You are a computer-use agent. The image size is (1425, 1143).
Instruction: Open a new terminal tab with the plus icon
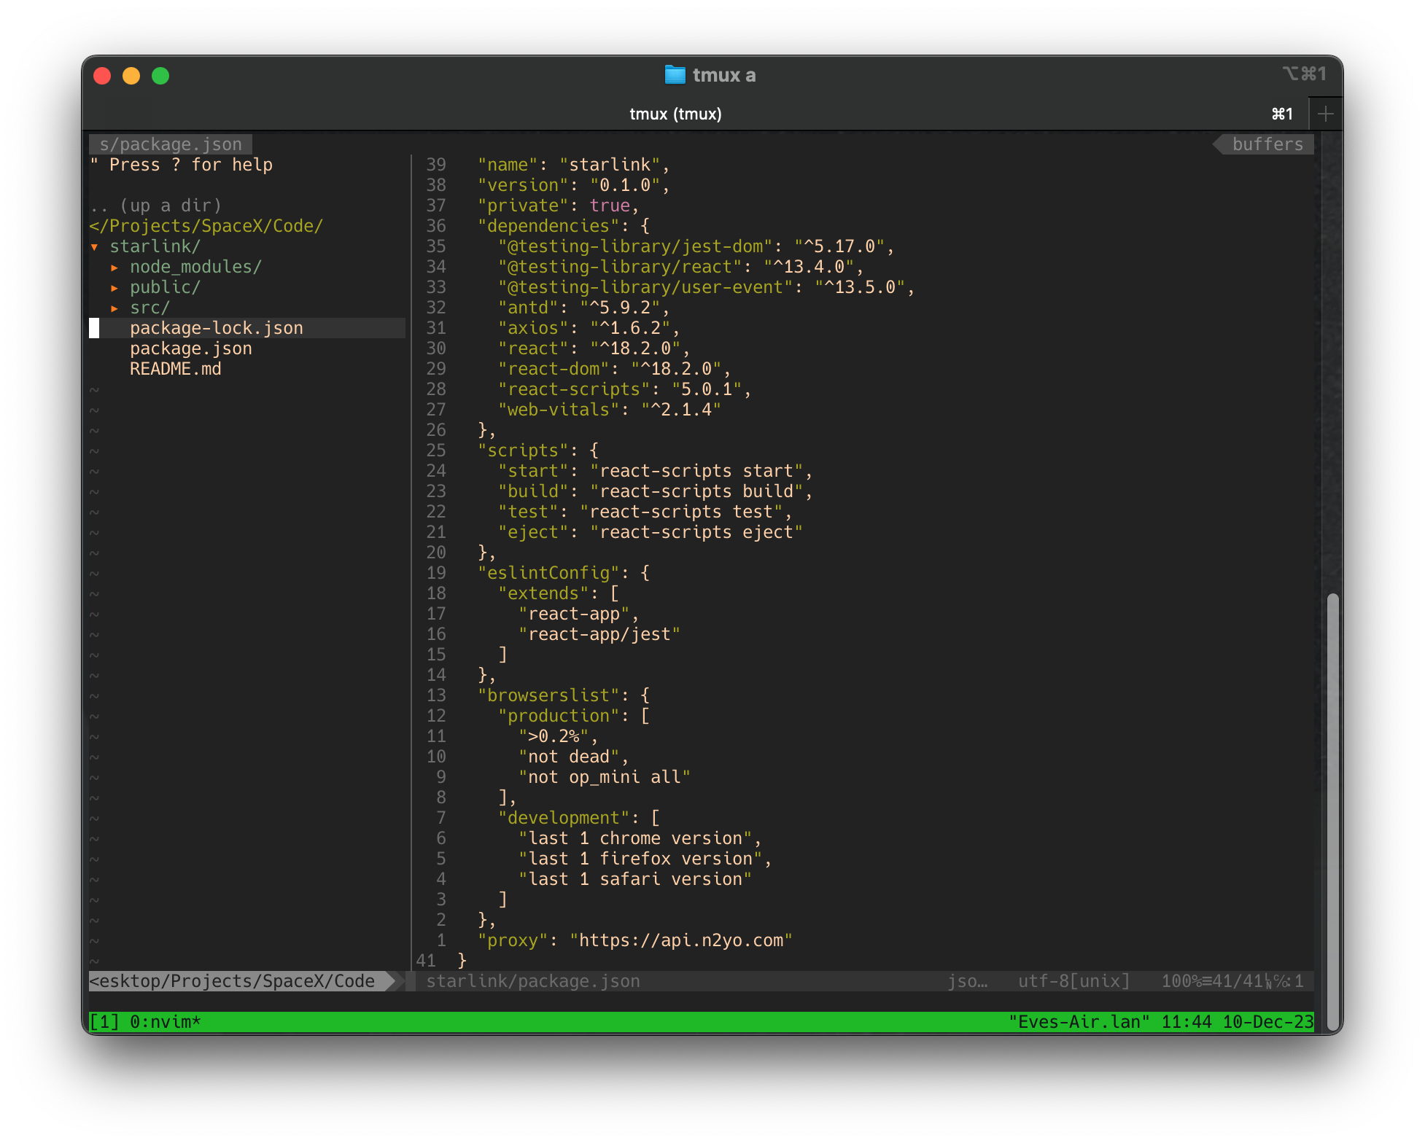tap(1326, 113)
